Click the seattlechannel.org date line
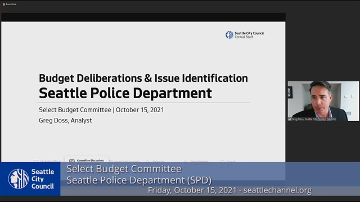Image resolution: width=360 pixels, height=202 pixels. 229,190
